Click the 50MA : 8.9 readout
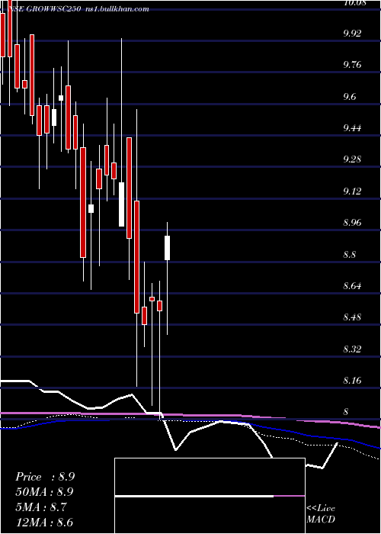Viewport: 381px width, 534px height. click(x=44, y=492)
